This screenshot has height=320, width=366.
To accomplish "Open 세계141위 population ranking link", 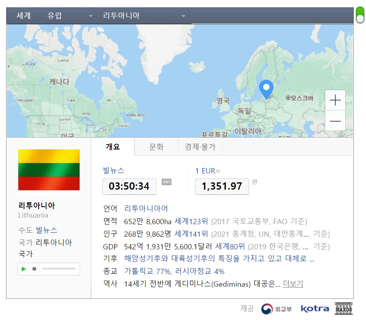I will click(191, 234).
